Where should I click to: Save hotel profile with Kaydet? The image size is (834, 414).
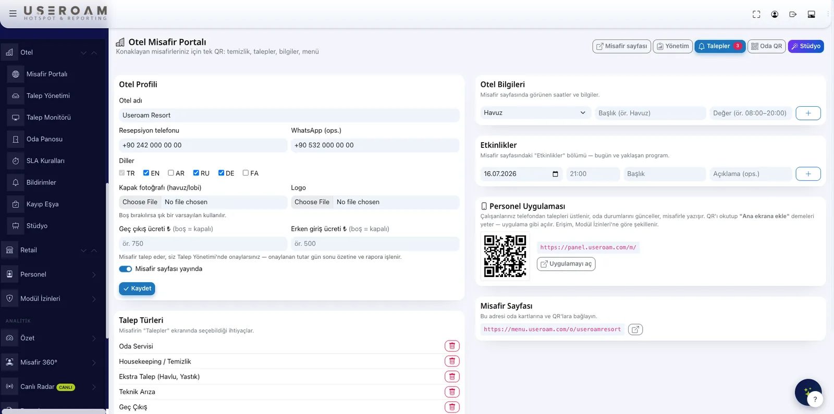tap(137, 288)
